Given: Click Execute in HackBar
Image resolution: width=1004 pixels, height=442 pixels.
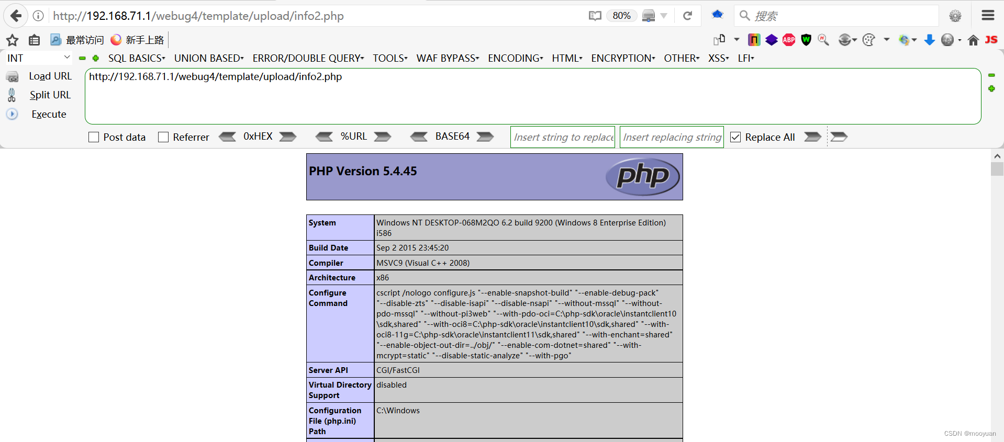Looking at the screenshot, I should [49, 115].
